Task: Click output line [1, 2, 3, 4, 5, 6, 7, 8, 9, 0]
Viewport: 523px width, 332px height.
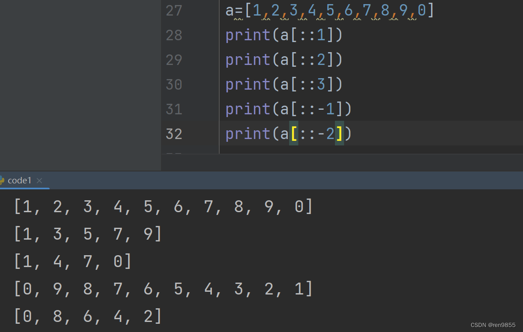Action: tap(163, 207)
